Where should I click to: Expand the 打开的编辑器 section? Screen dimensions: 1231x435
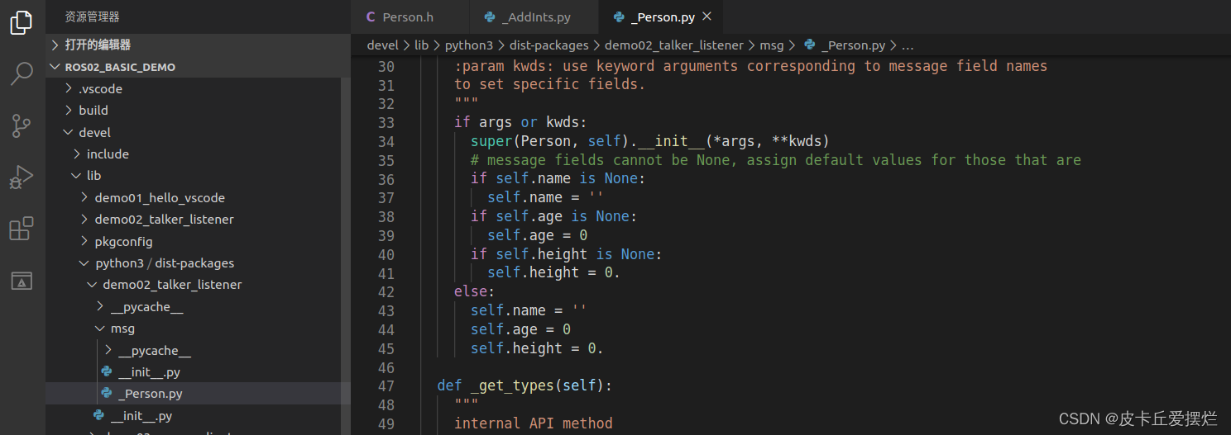point(199,45)
